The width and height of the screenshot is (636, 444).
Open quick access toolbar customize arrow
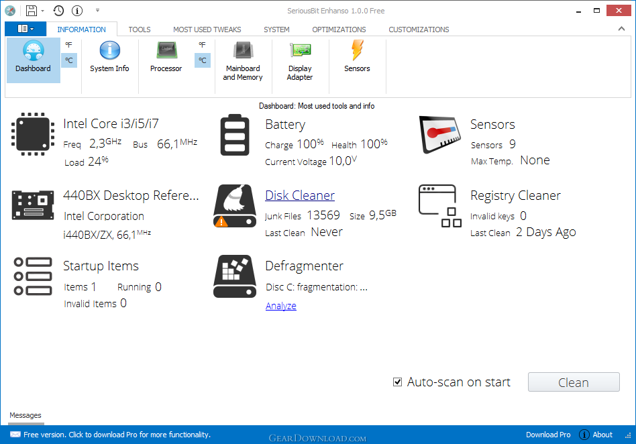click(x=97, y=11)
